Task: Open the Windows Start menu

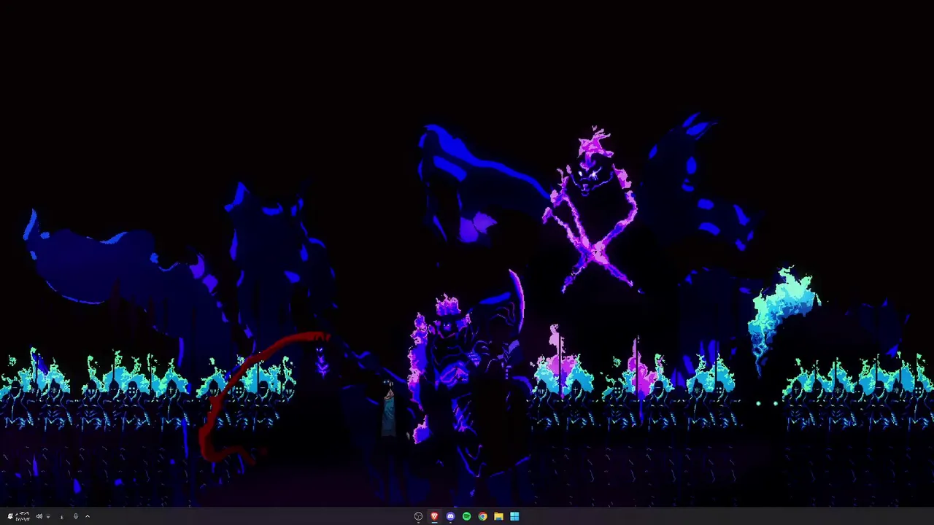Action: (x=514, y=516)
